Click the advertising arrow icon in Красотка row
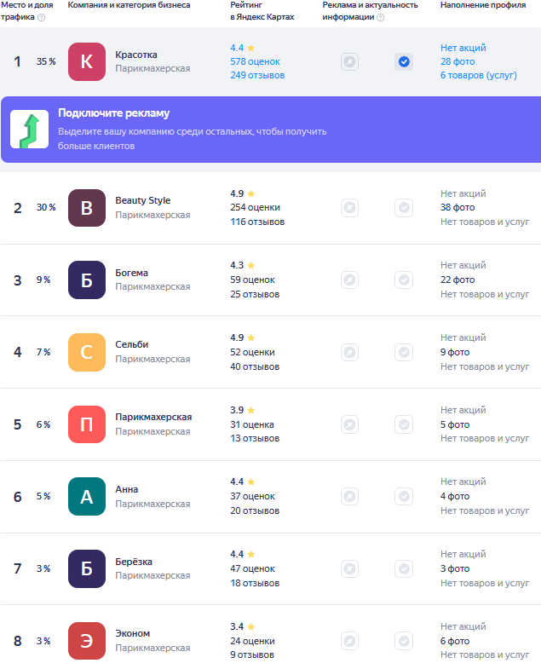 click(349, 62)
